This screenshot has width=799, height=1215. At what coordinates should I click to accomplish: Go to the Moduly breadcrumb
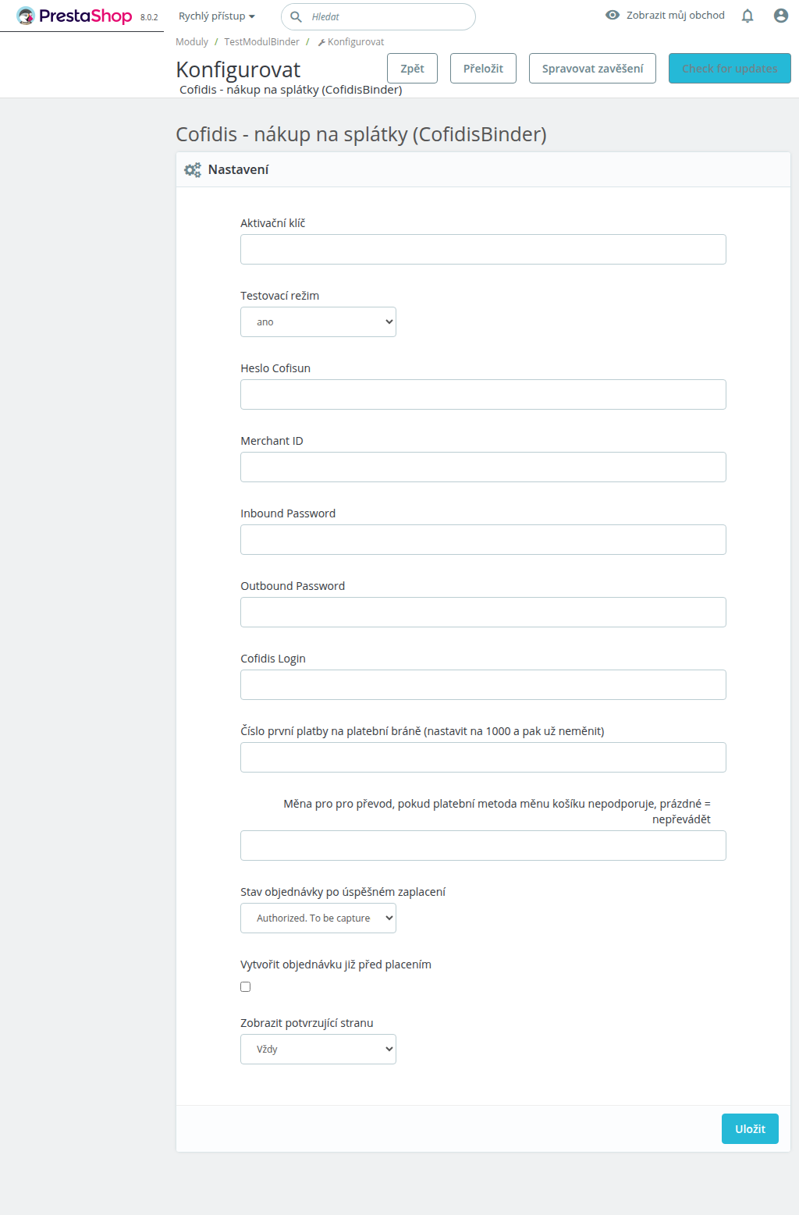click(192, 42)
